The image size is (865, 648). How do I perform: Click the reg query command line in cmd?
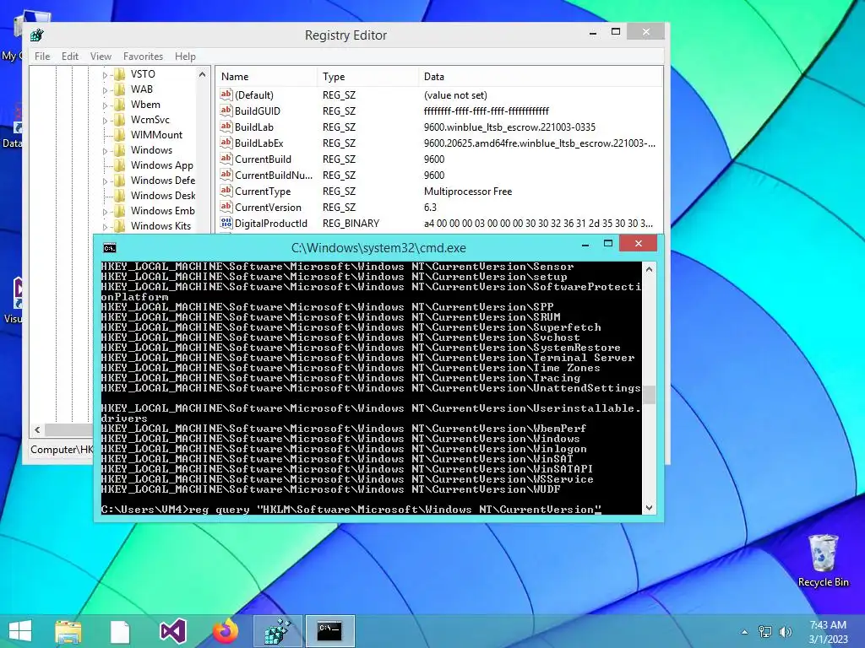[351, 510]
